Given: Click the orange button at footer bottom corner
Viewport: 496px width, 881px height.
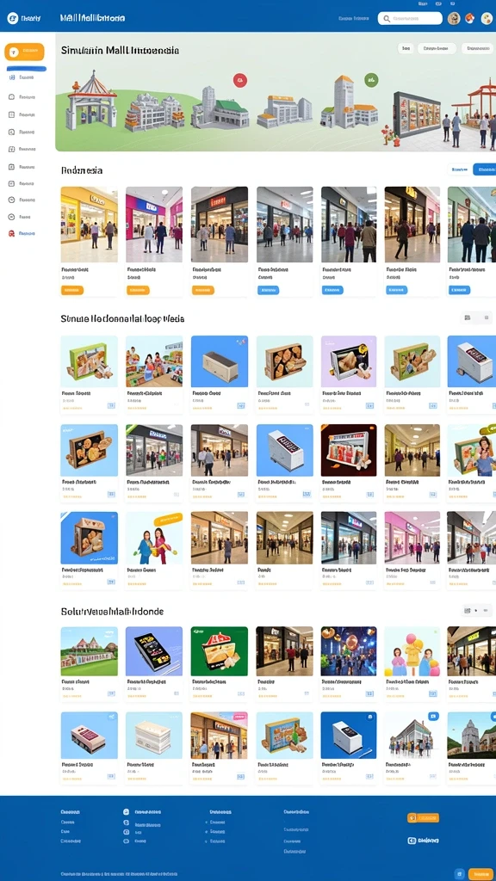Looking at the screenshot, I should [482, 874].
